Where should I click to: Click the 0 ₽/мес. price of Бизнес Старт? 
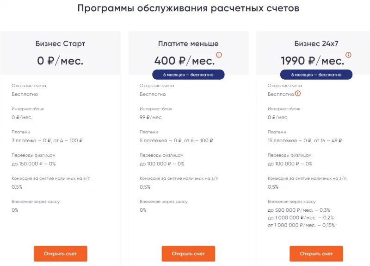pyautogui.click(x=61, y=61)
